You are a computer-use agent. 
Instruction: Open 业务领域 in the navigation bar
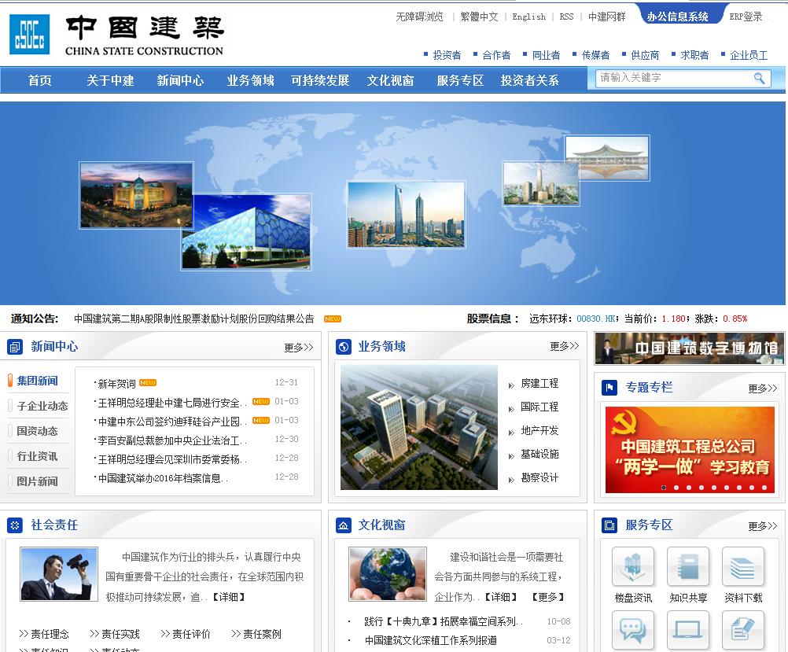[250, 80]
